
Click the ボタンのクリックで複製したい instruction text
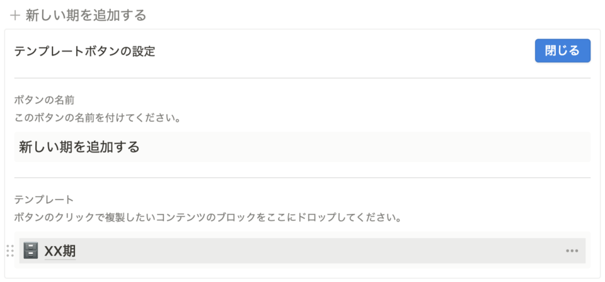207,217
